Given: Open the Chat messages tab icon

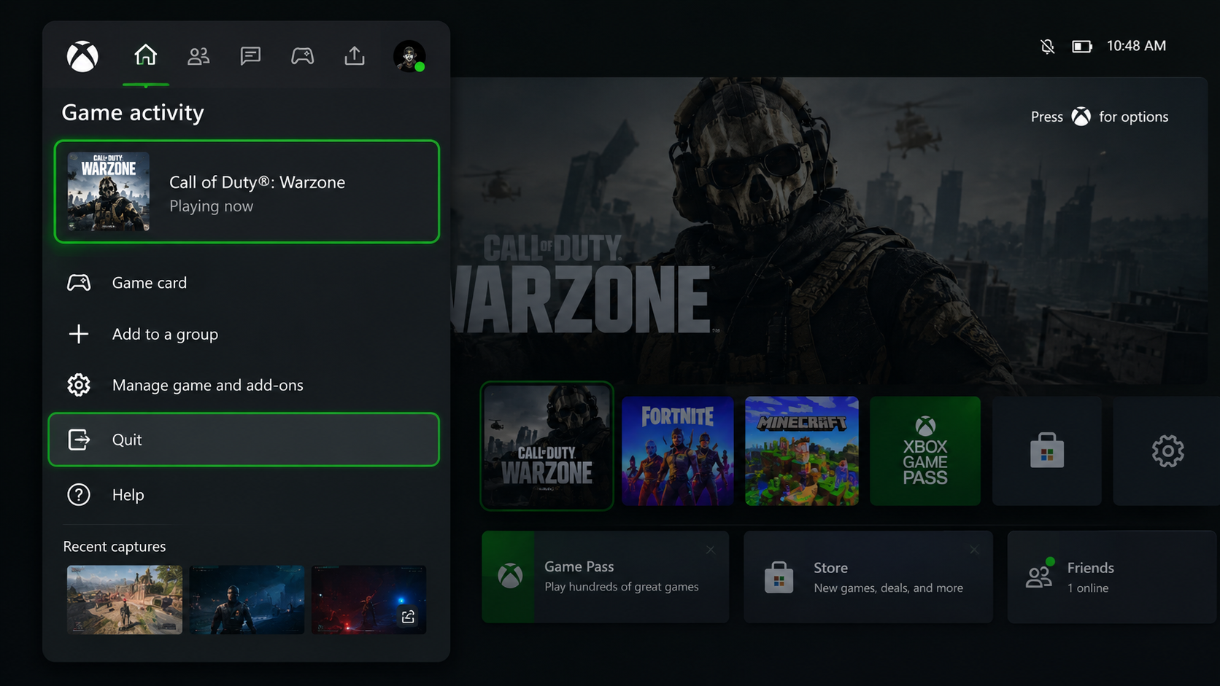Looking at the screenshot, I should (x=250, y=56).
